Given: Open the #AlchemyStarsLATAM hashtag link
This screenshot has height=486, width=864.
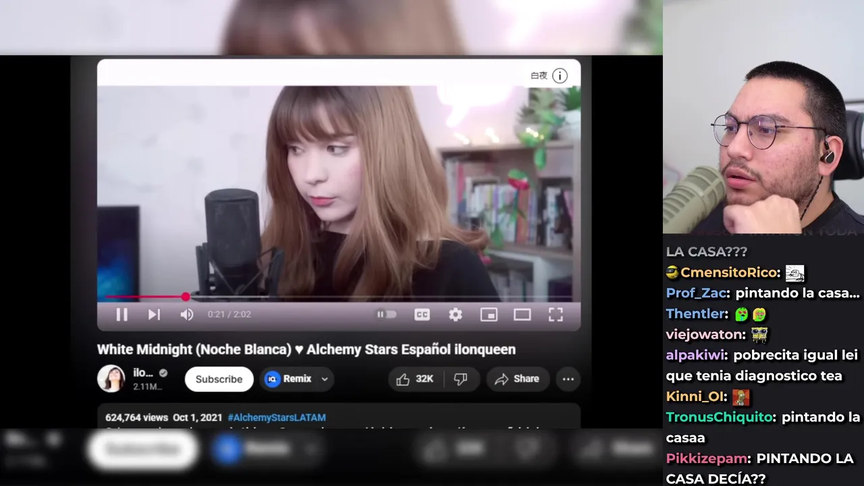Looking at the screenshot, I should click(277, 418).
